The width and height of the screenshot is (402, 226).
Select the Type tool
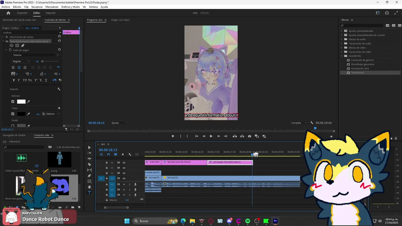click(x=89, y=193)
